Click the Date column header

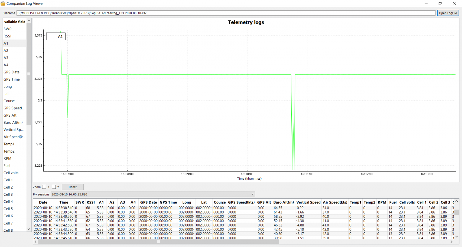point(43,202)
